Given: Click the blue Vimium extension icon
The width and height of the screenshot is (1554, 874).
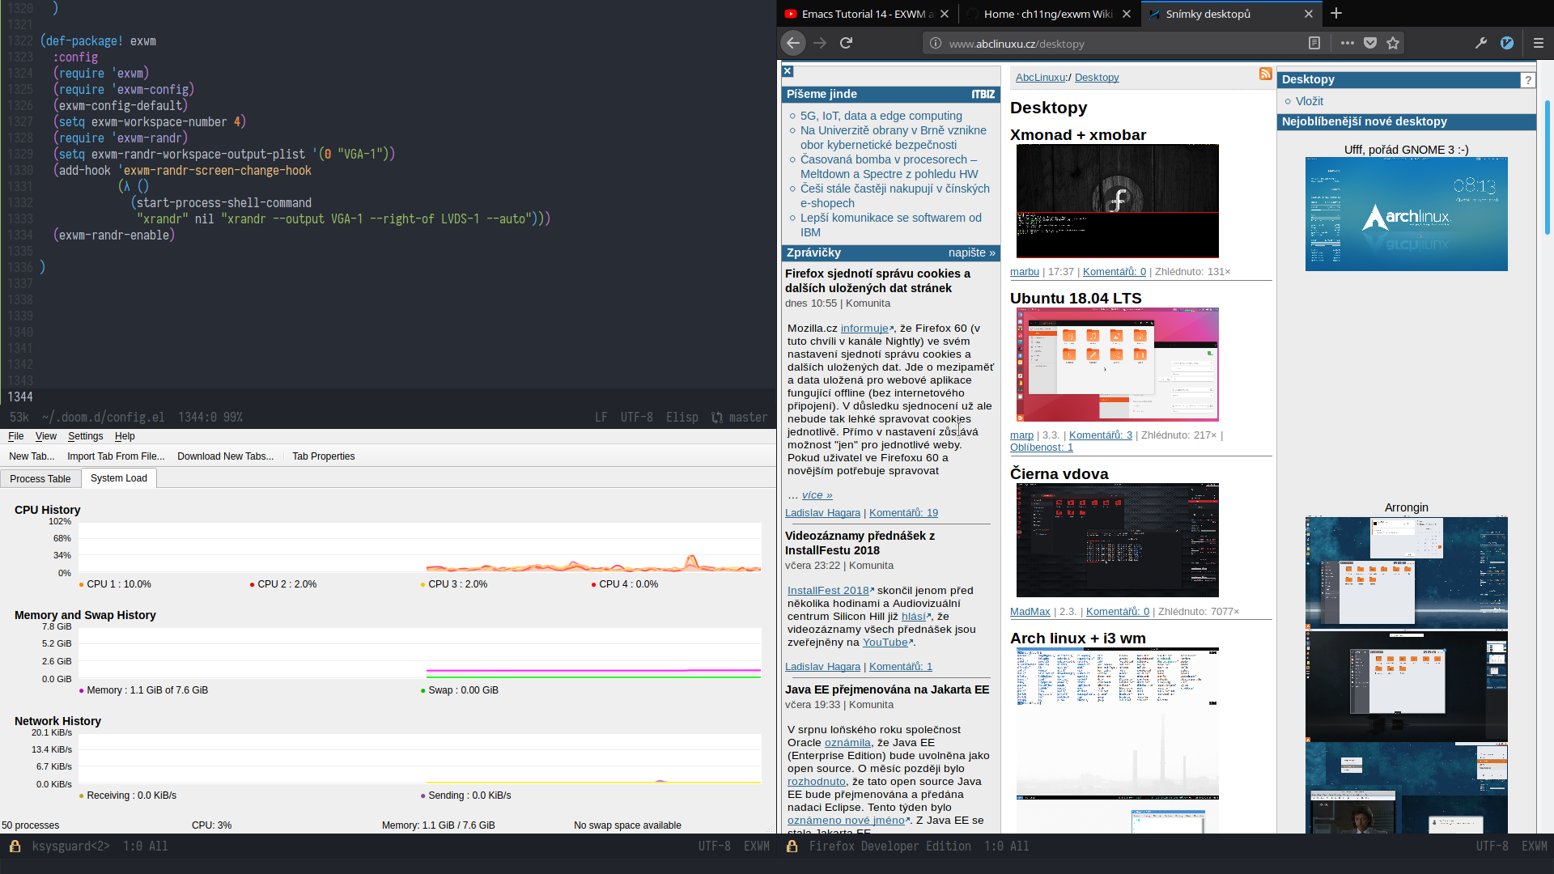Looking at the screenshot, I should [1507, 43].
